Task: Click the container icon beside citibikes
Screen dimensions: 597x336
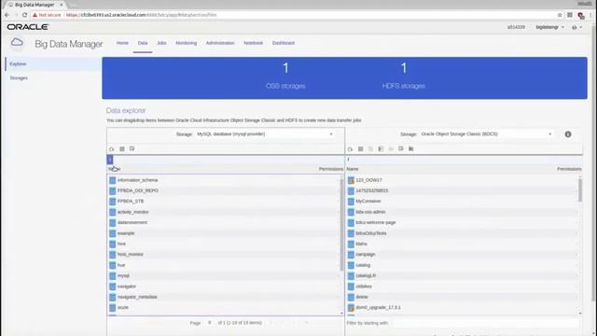Action: pyautogui.click(x=351, y=287)
